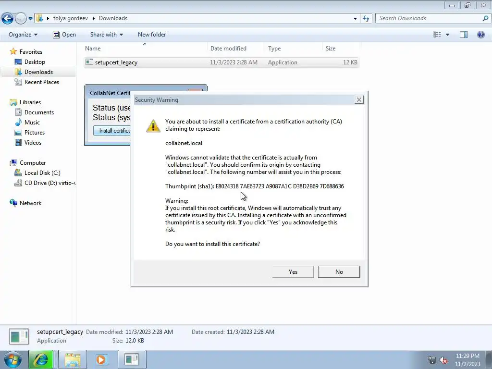Screen dimensions: 492x369
Task: Click 'tolya gordeev' in the address path
Action: [71, 18]
